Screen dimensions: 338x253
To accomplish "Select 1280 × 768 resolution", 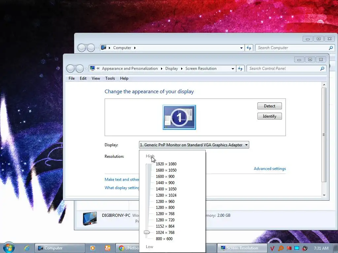I will (x=165, y=213).
